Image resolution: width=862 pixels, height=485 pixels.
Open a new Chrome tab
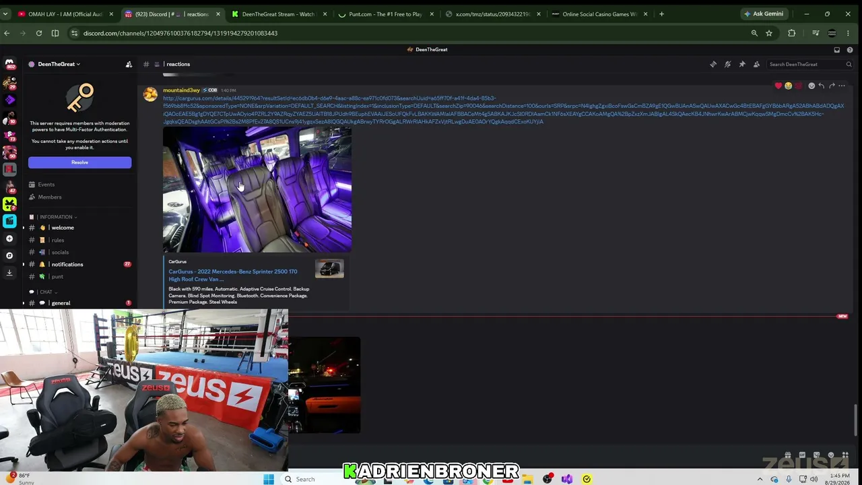[661, 14]
